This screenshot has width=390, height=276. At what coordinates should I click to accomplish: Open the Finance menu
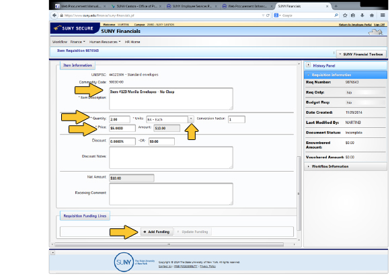[x=77, y=42]
